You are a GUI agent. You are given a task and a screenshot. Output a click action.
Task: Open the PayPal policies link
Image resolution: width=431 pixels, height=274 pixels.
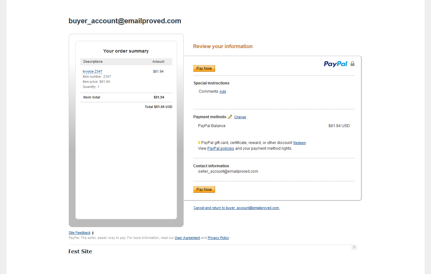220,148
